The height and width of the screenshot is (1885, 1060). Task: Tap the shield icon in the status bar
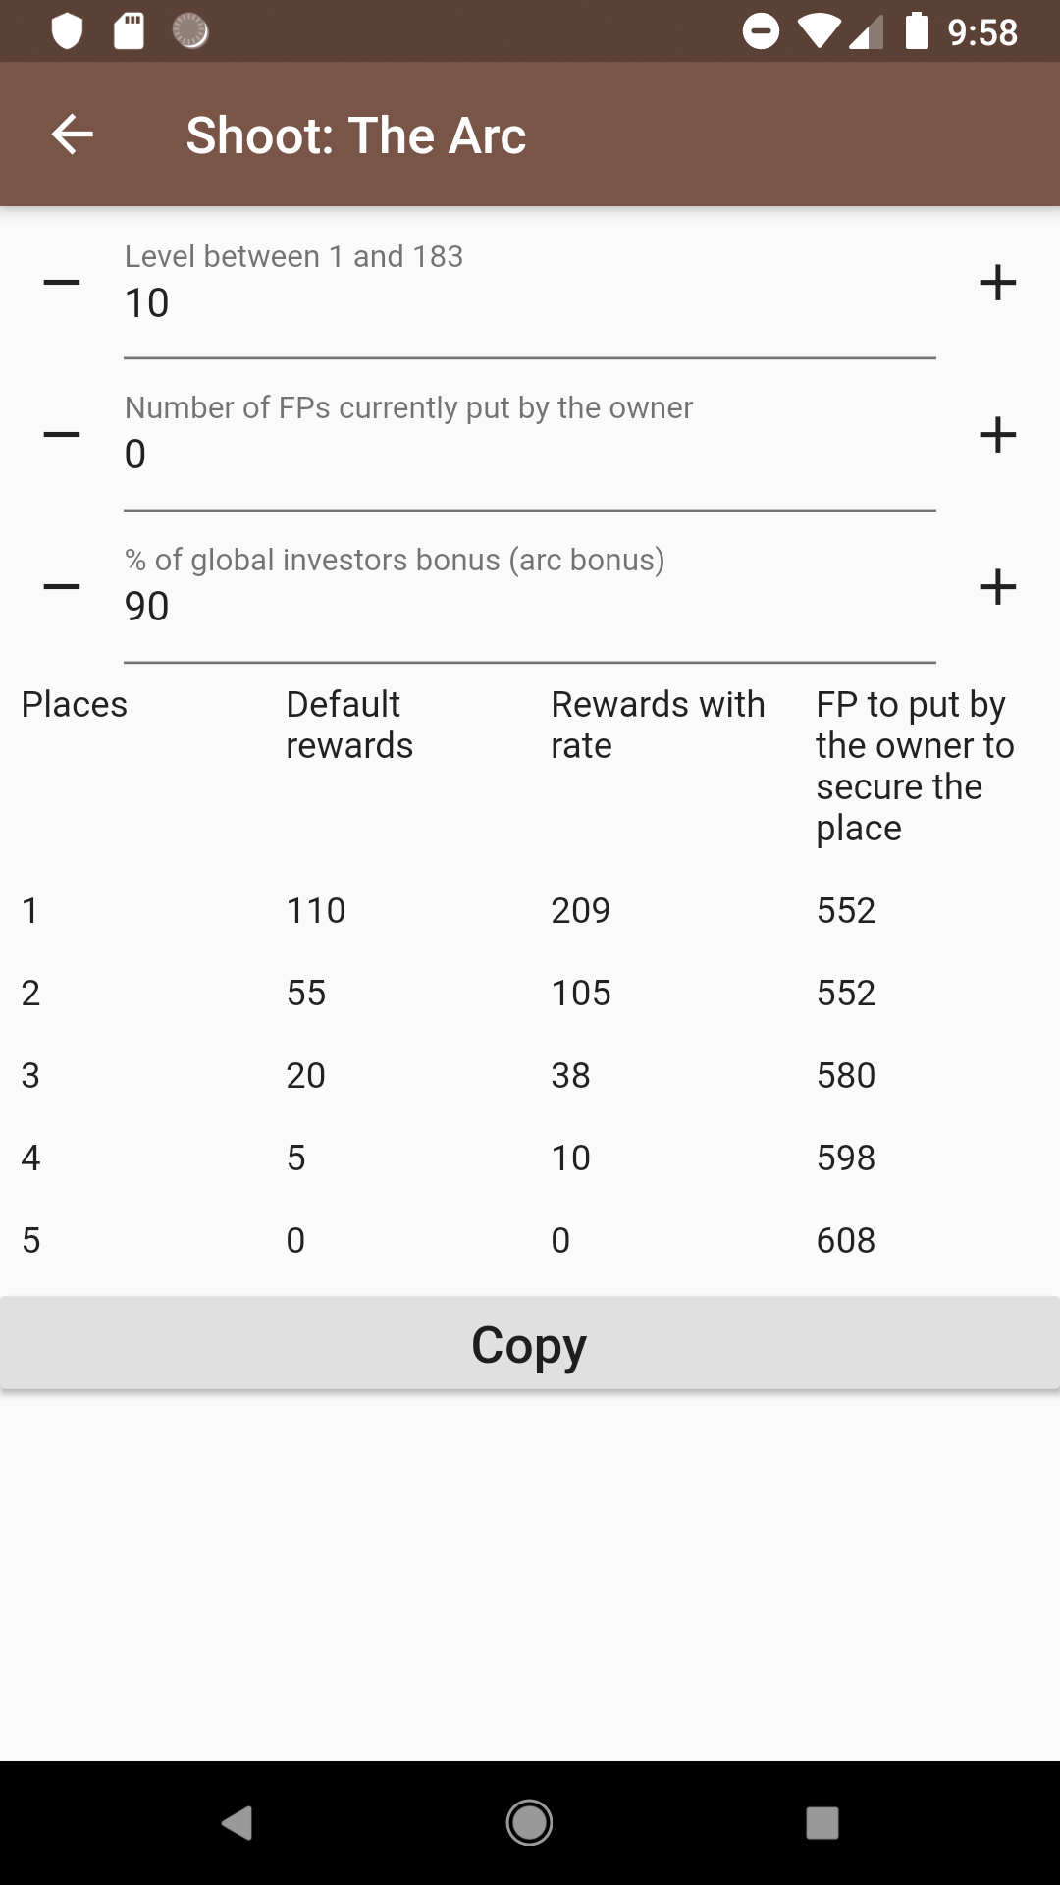click(x=67, y=31)
